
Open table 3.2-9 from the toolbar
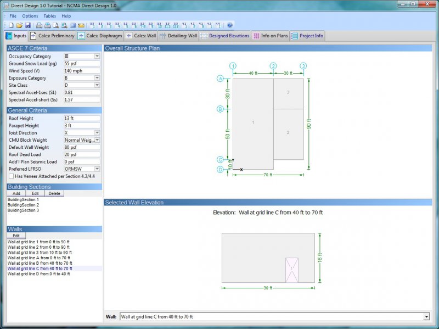151,25
